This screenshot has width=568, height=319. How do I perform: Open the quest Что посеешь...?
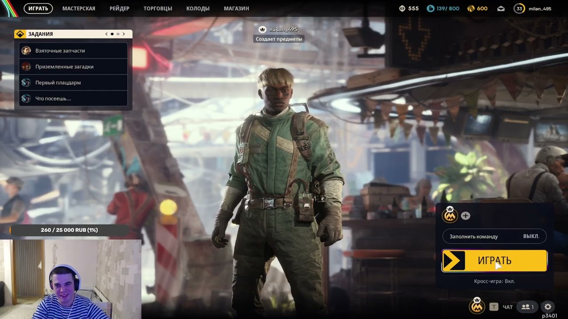pos(74,98)
